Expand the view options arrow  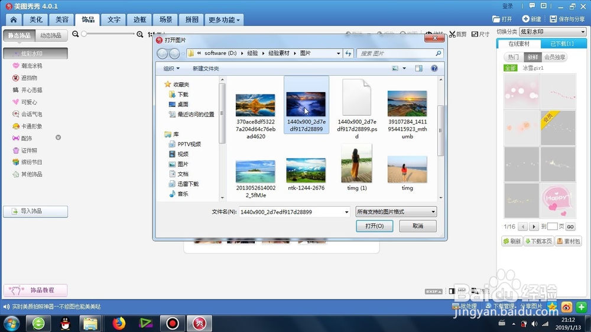point(404,68)
